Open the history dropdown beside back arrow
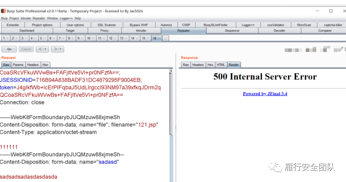 point(46,49)
